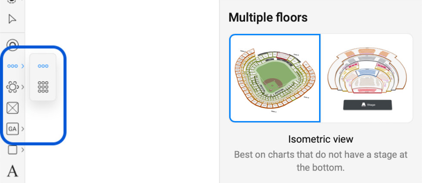The height and width of the screenshot is (183, 422).
Task: Expand the GA area tool chevron
Action: [22, 128]
